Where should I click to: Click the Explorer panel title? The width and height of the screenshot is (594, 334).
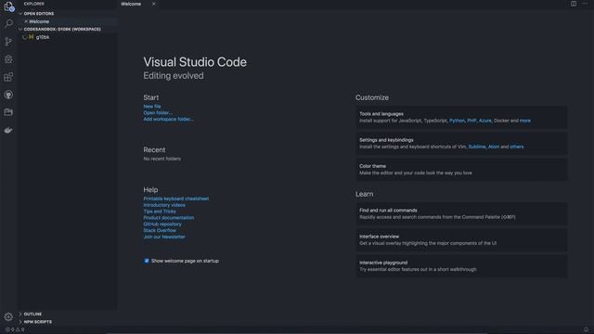34,4
